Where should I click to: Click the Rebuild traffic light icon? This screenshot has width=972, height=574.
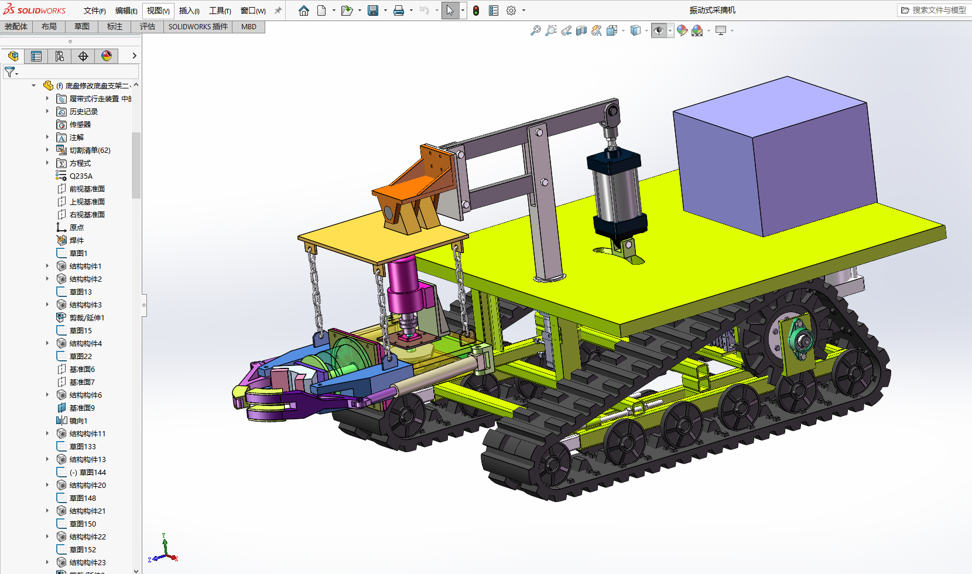point(476,11)
